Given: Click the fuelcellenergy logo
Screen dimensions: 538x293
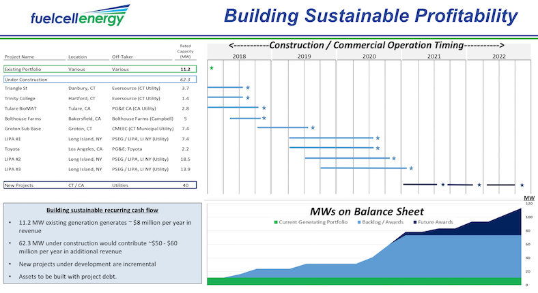Looking at the screenshot, I should coord(81,16).
